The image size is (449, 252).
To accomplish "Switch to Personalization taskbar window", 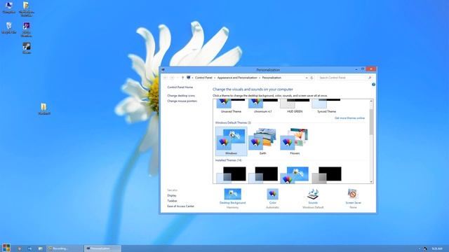I will tap(102, 248).
